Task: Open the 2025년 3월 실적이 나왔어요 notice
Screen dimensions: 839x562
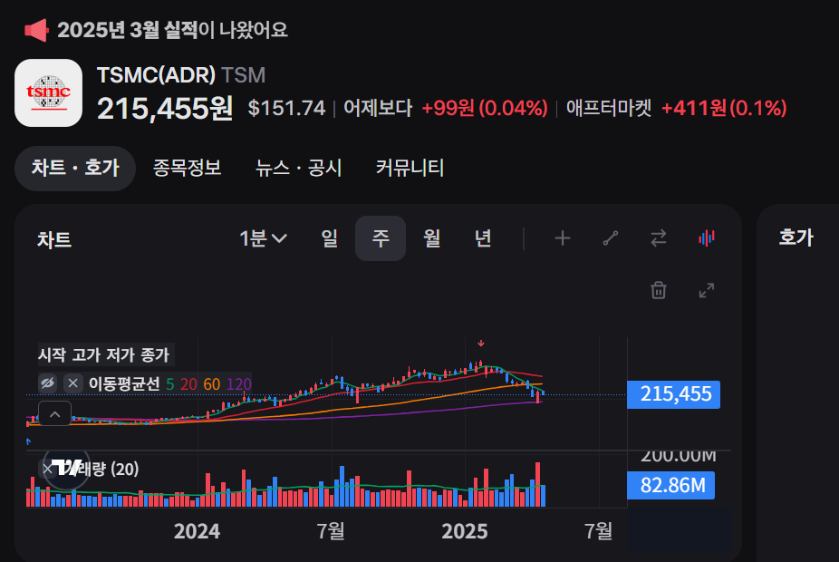Action: pyautogui.click(x=172, y=30)
